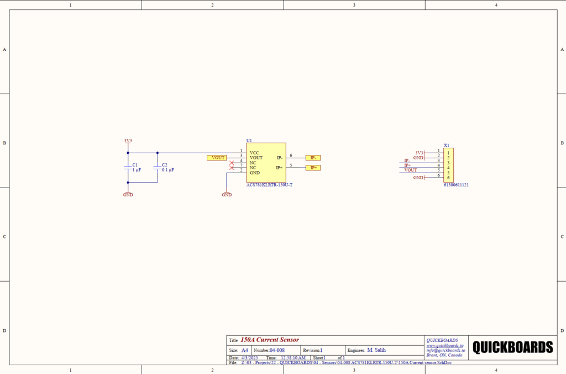Click the No-Connect X on U1 pin 7

[232, 167]
